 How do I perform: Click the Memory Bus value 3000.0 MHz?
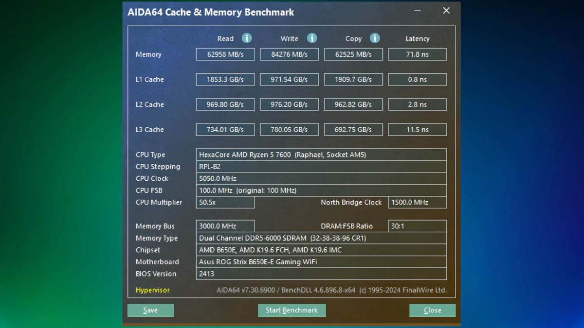tap(225, 226)
